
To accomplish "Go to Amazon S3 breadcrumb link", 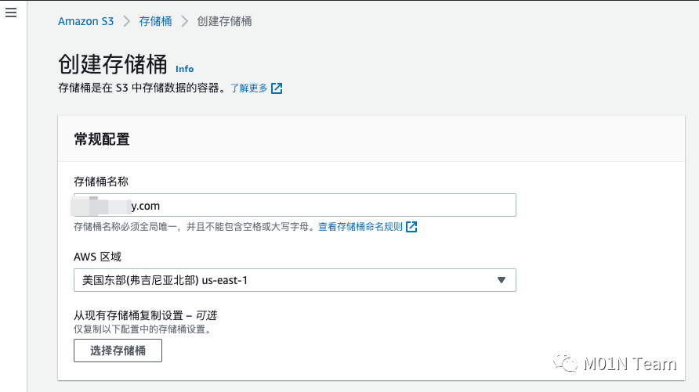I will [x=85, y=21].
